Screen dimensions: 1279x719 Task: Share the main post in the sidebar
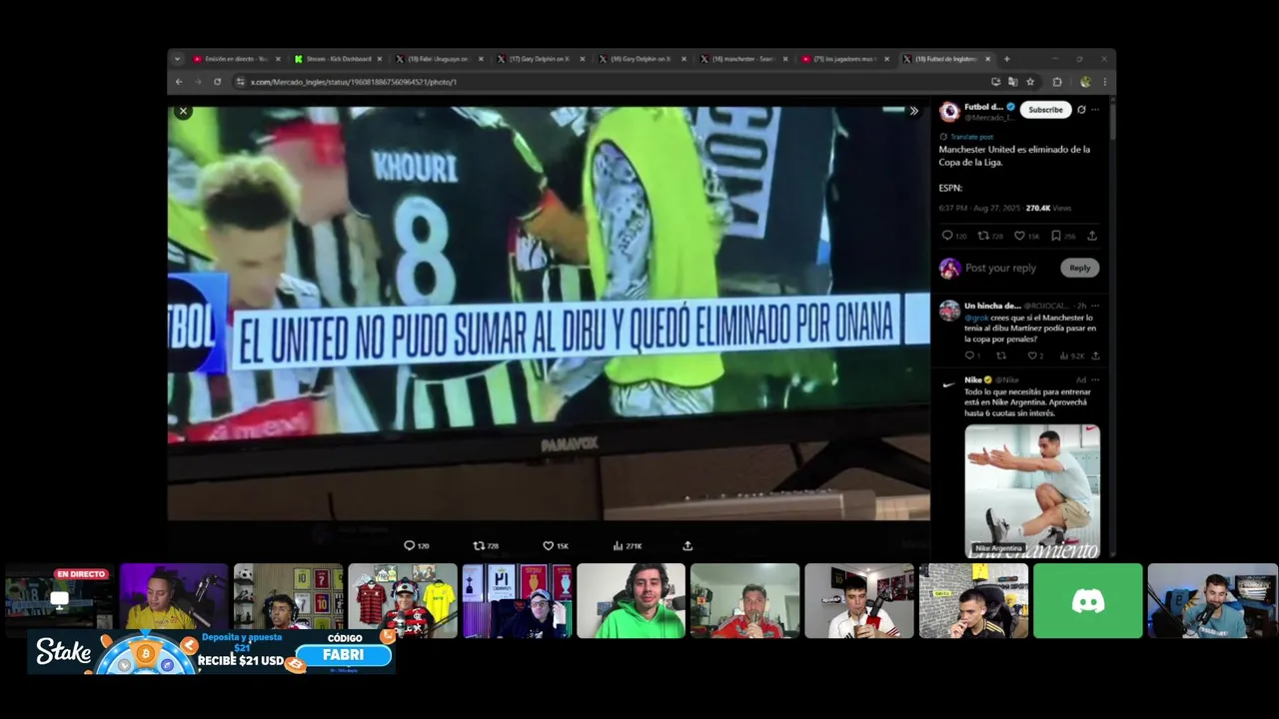[x=1092, y=236]
